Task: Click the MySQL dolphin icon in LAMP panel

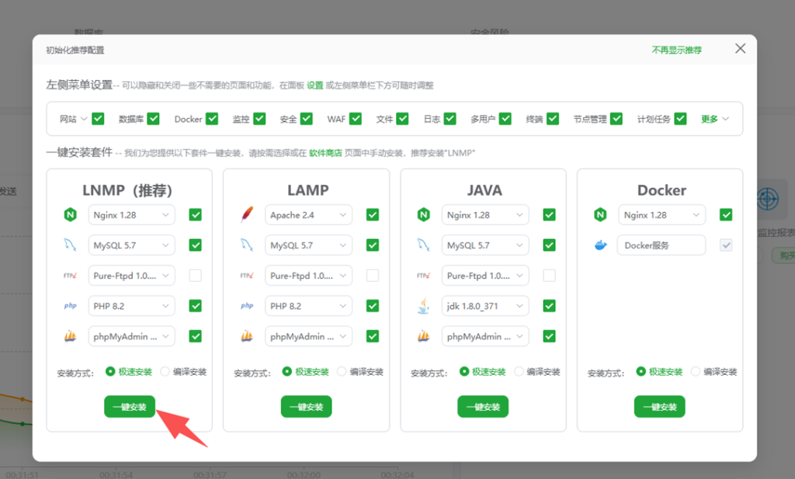Action: [247, 245]
